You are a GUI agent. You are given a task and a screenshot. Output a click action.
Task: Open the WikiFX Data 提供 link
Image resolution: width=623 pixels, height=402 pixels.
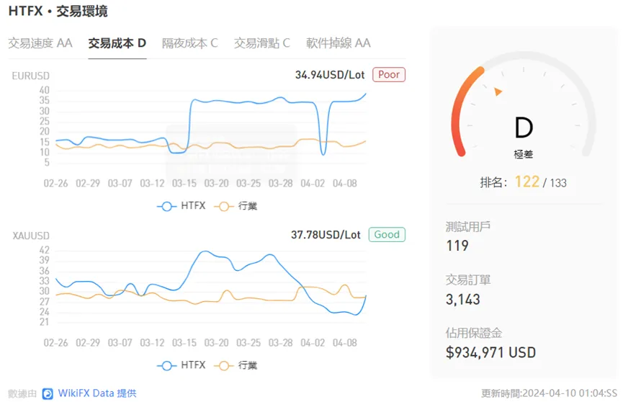click(97, 393)
